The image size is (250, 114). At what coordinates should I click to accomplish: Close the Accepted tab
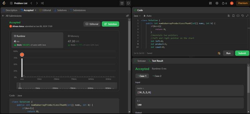(36, 10)
